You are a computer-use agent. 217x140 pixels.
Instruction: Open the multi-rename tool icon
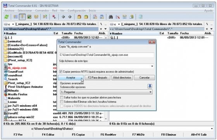pyautogui.click(x=118, y=17)
